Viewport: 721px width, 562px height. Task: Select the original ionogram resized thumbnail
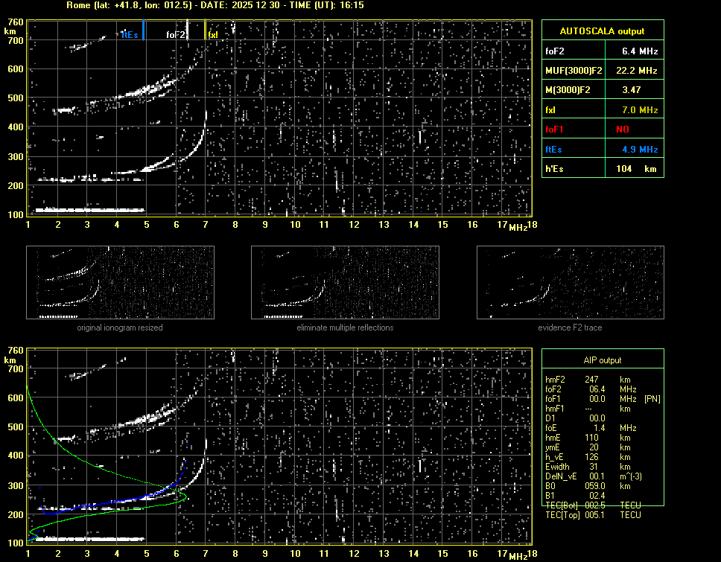coord(120,283)
